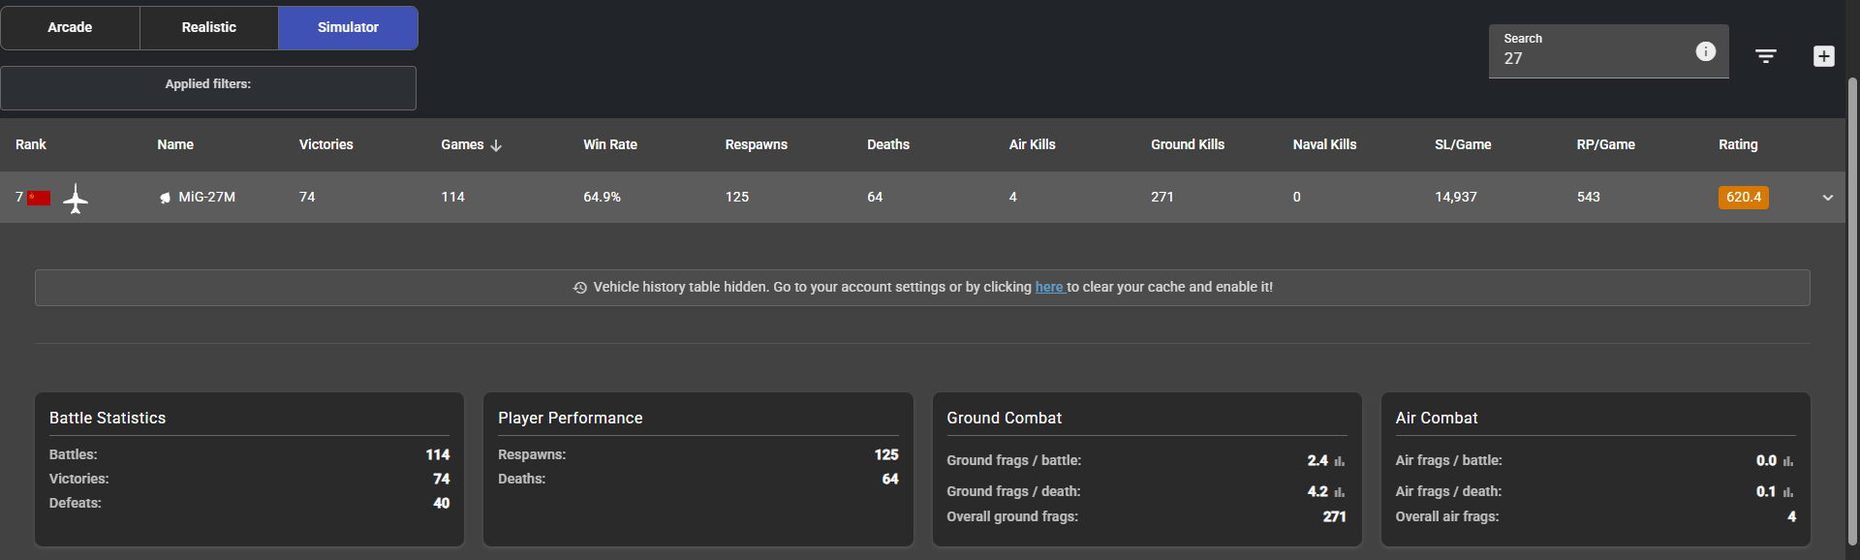Open chart for Ground frags / death
The image size is (1860, 560).
click(1339, 492)
